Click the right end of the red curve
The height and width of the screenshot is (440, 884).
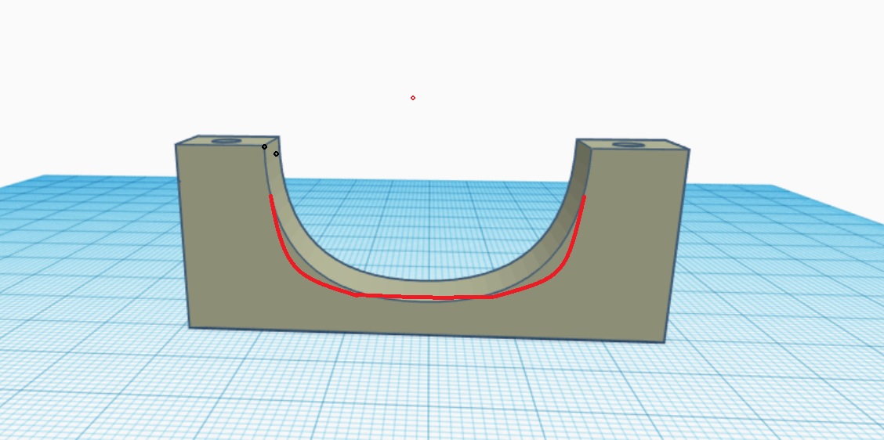585,197
